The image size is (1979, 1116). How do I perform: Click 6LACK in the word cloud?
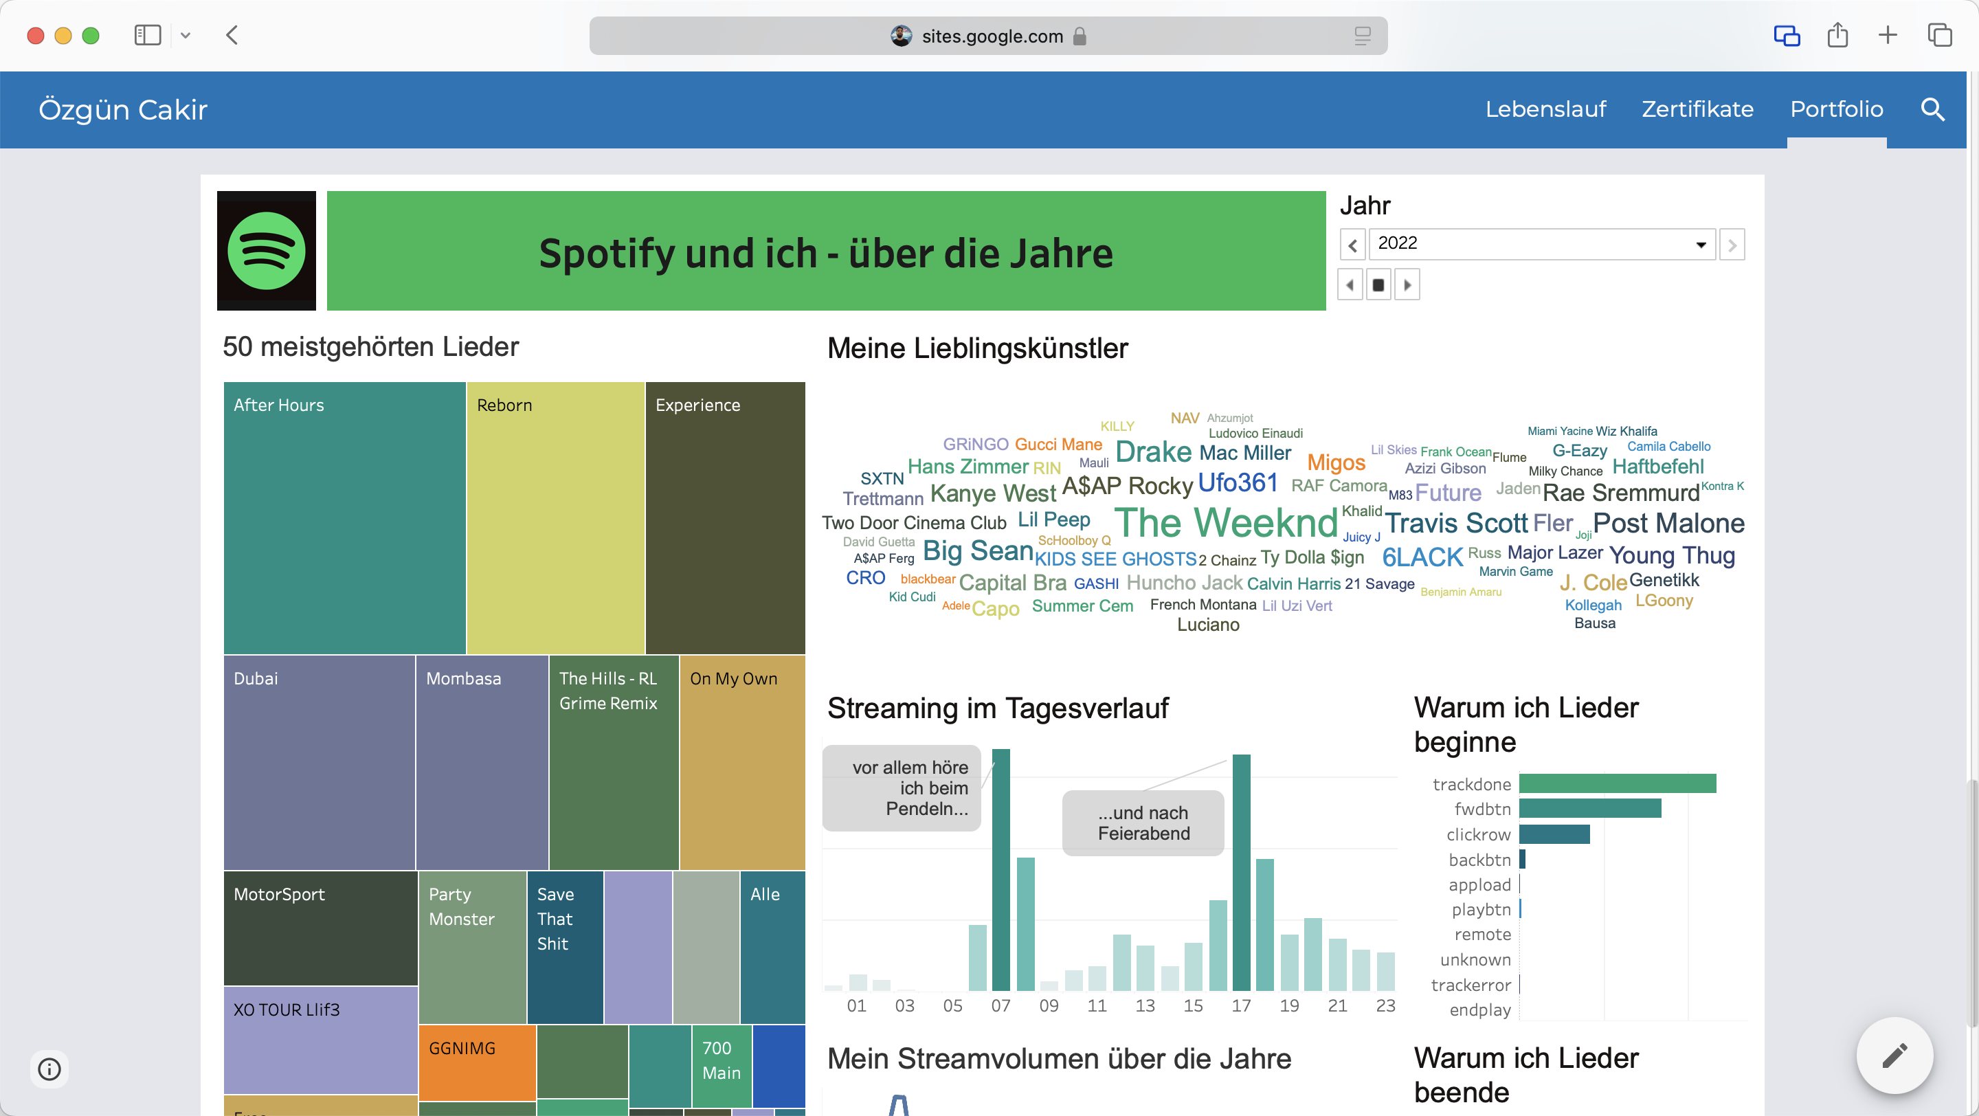[x=1422, y=557]
